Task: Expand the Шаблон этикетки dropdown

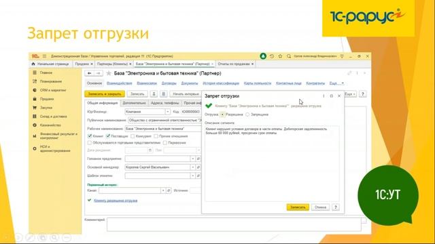Action: 193,176
